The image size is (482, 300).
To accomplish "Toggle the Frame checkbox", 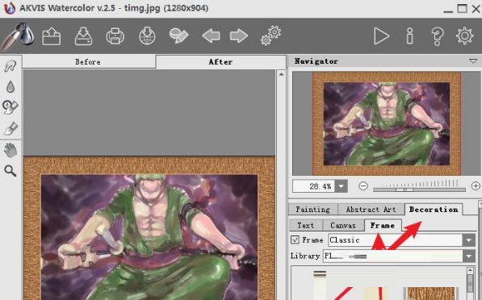I will pyautogui.click(x=295, y=240).
